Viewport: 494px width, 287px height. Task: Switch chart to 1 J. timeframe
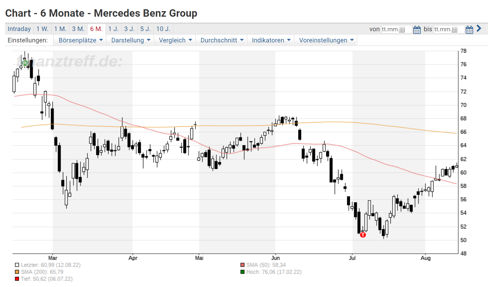(113, 29)
